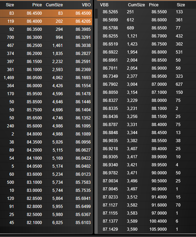
Task: Click the ask-side Size column header
Action: coord(181,5)
